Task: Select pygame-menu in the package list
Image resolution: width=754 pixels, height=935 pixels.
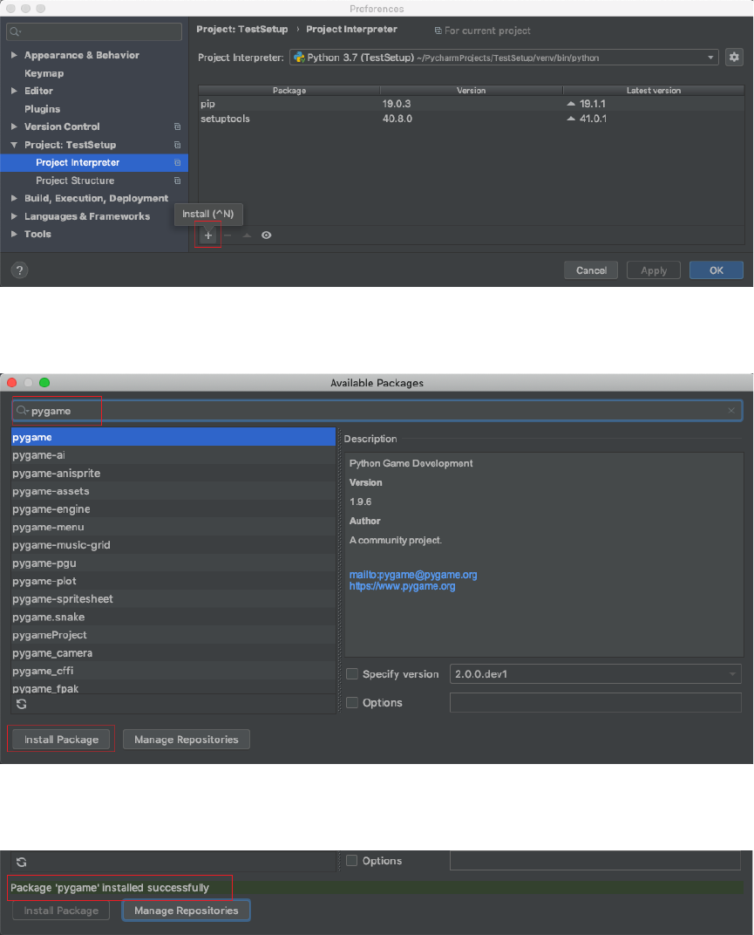Action: click(x=49, y=527)
